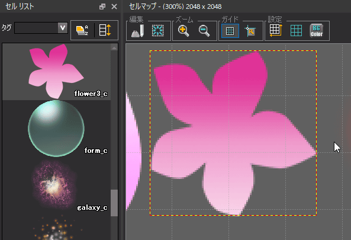
Task: Float the セル リスト panel
Action: pyautogui.click(x=102, y=7)
